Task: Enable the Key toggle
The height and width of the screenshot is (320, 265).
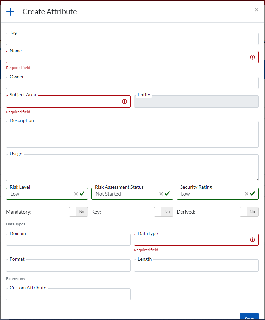Action: (164, 212)
